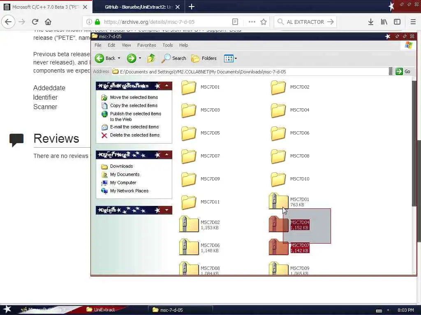Screen dimensions: 421x315
Task: Open My Network Places link
Action: click(x=129, y=191)
